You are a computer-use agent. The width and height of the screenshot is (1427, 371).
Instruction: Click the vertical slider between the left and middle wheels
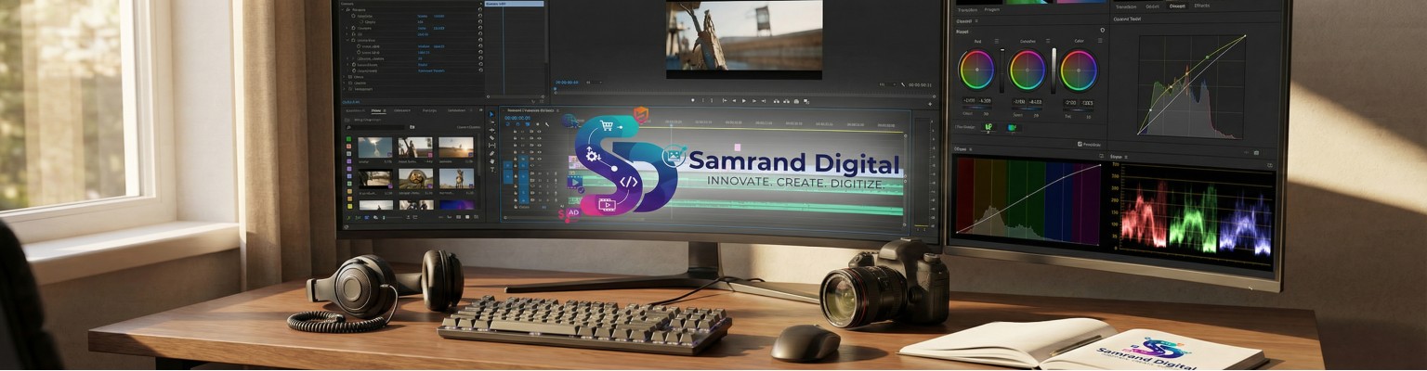point(1002,70)
